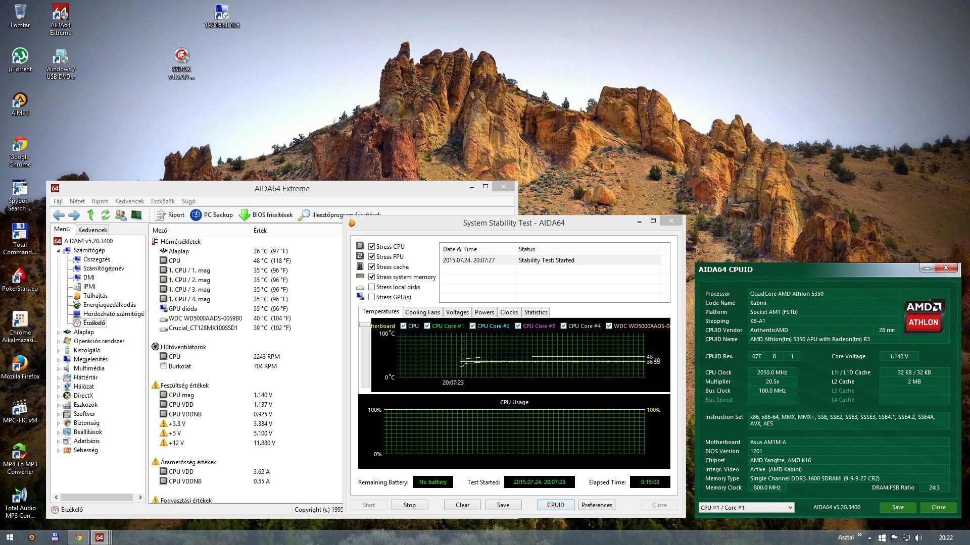Click right arrow of tree horizontal scrollbar

click(x=140, y=498)
